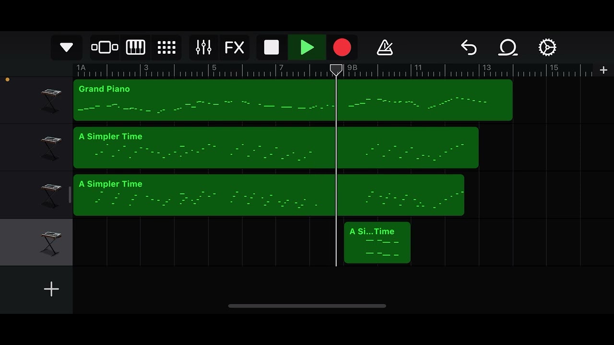The width and height of the screenshot is (614, 345).
Task: Open the track controls mixer sliders
Action: 204,47
